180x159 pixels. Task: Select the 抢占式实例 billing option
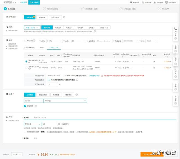(x=55, y=18)
